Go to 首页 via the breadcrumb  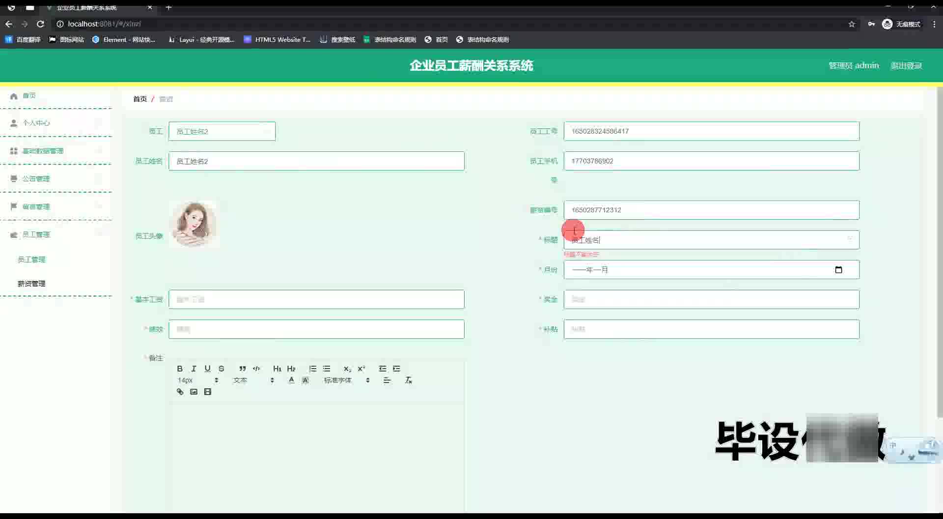click(140, 99)
